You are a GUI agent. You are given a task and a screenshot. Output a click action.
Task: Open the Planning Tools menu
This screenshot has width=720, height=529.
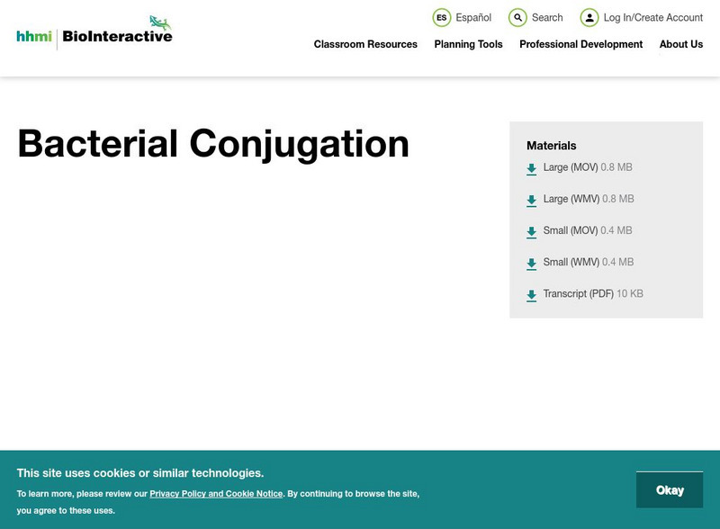(467, 44)
